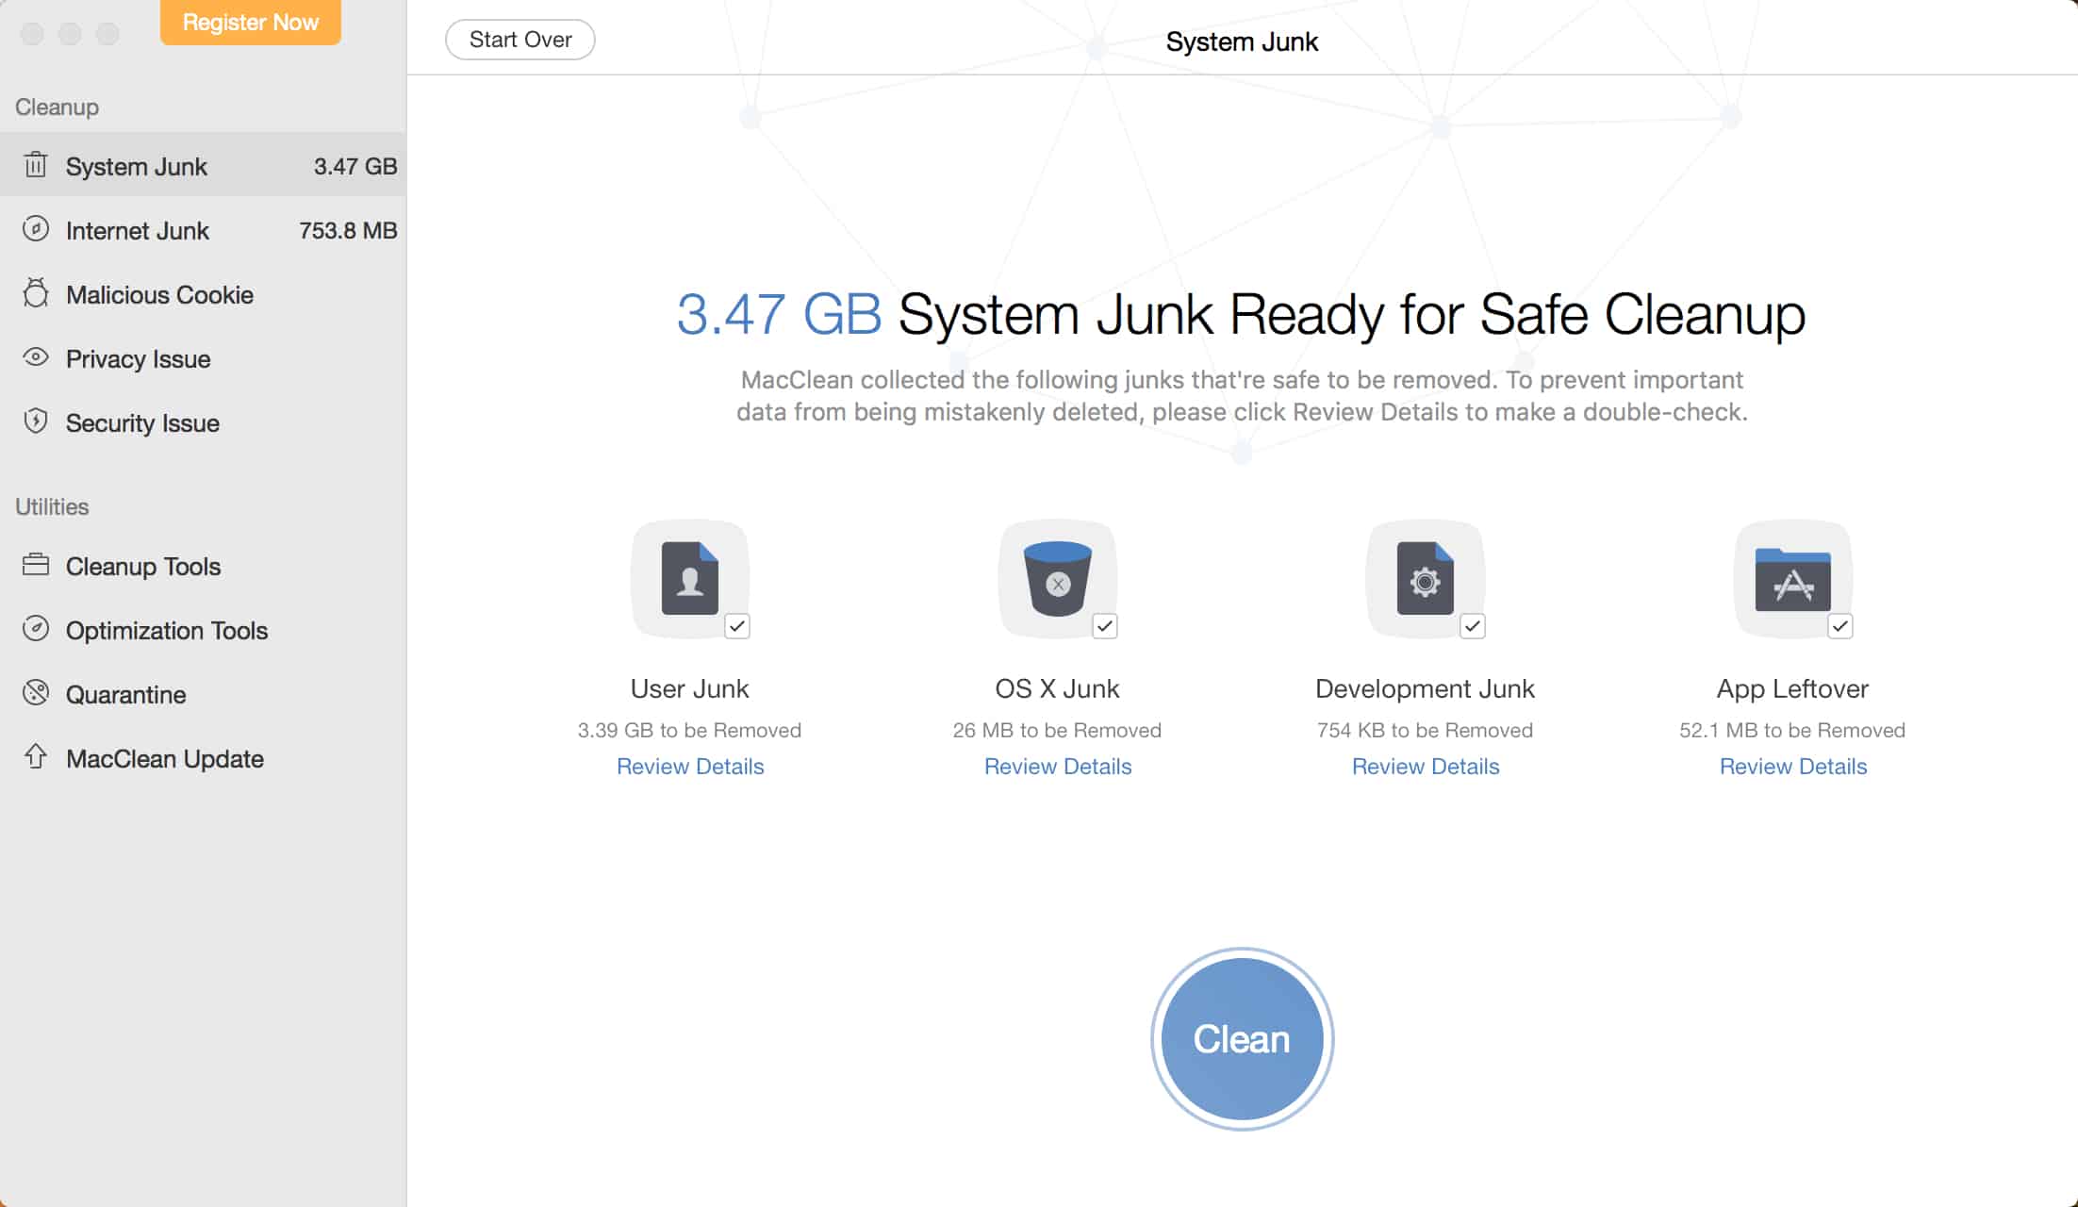Click the "26 MB to be Removed" text
The height and width of the screenshot is (1207, 2078).
[x=1058, y=730]
